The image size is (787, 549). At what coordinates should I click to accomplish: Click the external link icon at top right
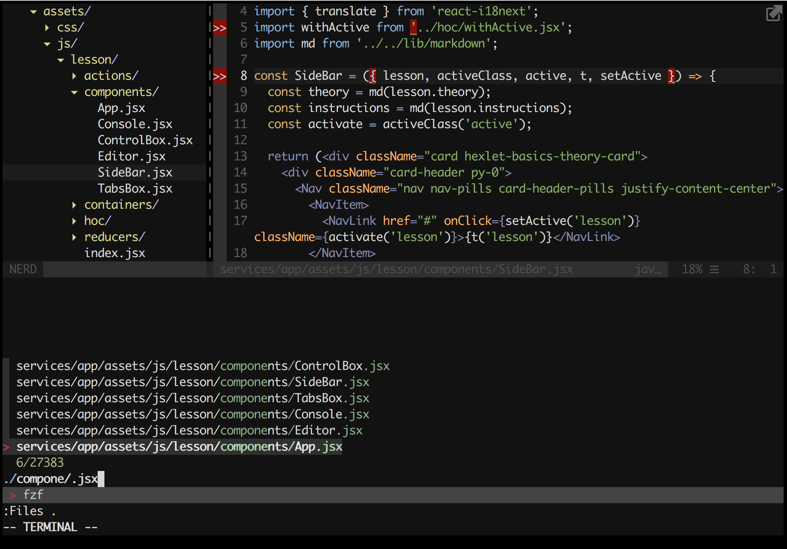click(x=773, y=14)
